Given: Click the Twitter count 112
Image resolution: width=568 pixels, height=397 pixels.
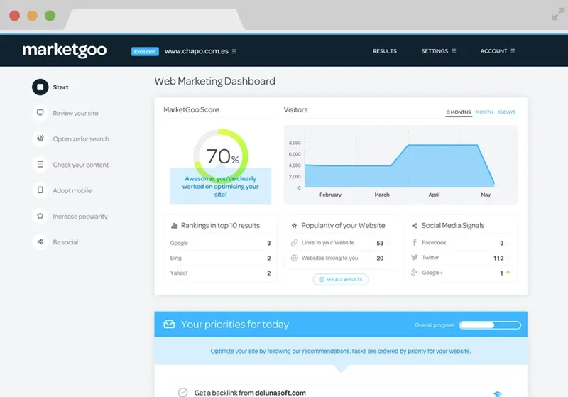Looking at the screenshot, I should click(x=498, y=258).
